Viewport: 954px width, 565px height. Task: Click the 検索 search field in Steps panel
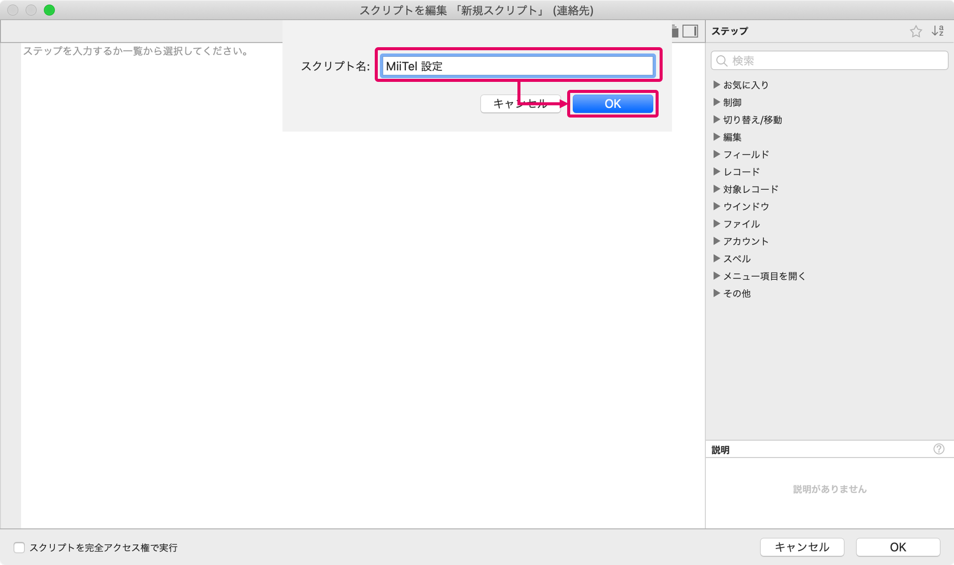tap(829, 61)
